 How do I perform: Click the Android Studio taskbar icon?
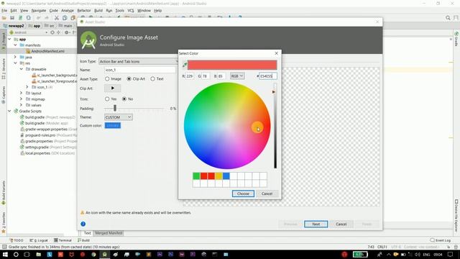point(104,254)
